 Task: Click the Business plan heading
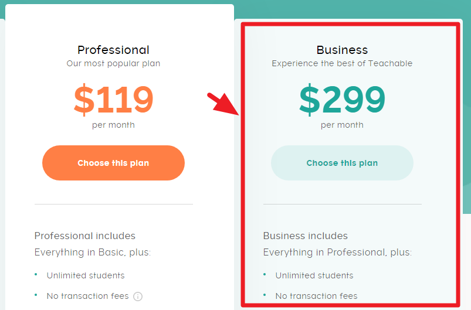[342, 50]
